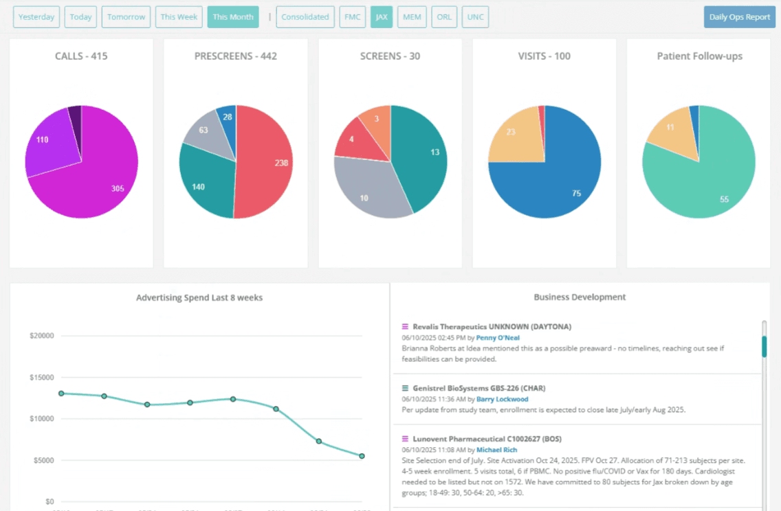Select the Today date filter
Screen dimensions: 781x511
point(80,17)
